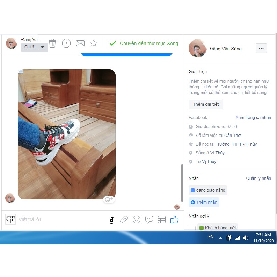Click the CT page logo beside reply box
Screen dimensions: 277x277
tap(10, 219)
